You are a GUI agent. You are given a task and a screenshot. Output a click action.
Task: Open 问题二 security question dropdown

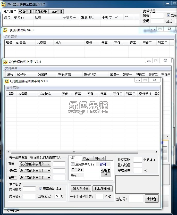click(35, 171)
